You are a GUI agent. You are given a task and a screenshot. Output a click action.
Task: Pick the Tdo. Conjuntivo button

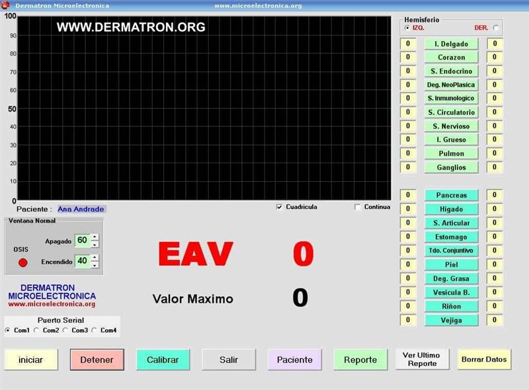coord(452,251)
